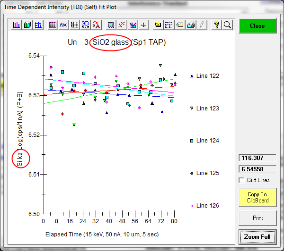The width and height of the screenshot is (284, 251).
Task: Click the 3D gallery chart icon
Action: [27, 25]
